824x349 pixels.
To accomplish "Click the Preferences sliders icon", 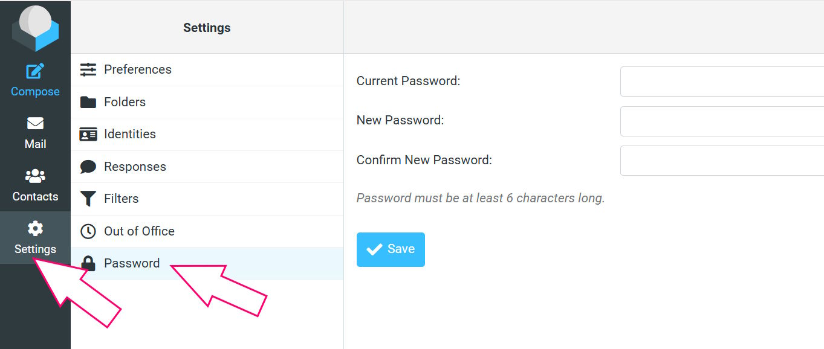I will point(88,69).
